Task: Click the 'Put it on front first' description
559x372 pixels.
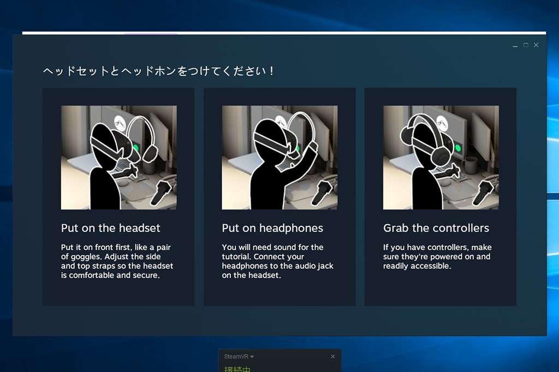Action: 117,261
